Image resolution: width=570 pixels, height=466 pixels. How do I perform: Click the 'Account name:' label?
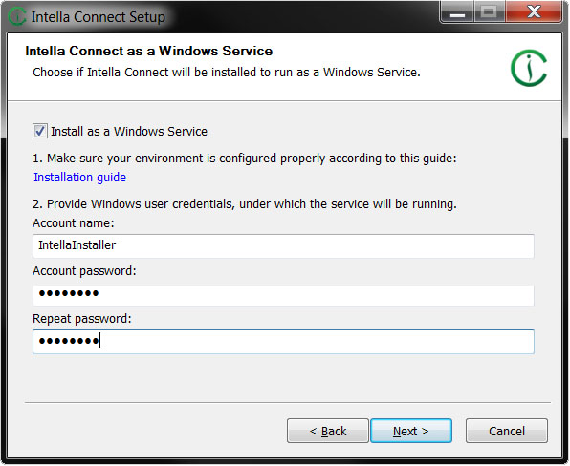pos(74,222)
